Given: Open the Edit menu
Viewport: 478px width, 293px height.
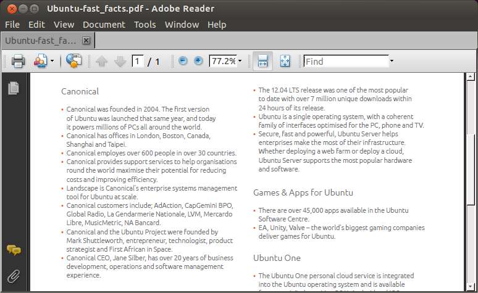Looking at the screenshot, I should (x=36, y=25).
